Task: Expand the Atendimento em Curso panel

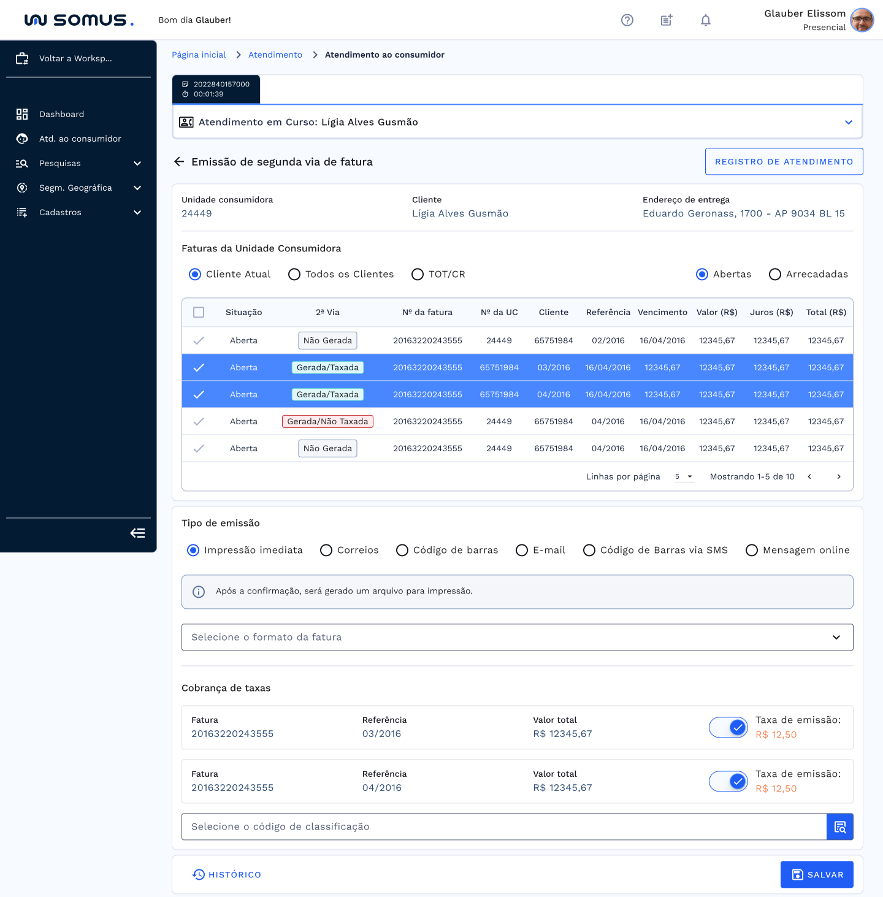Action: 848,123
